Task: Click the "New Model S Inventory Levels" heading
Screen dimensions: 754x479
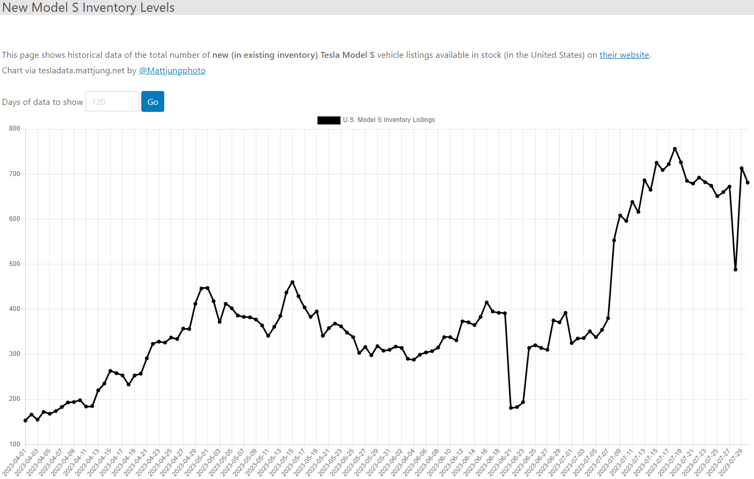Action: click(x=88, y=7)
